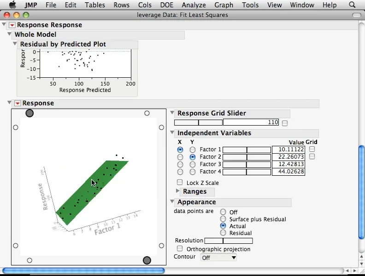This screenshot has height=276, width=365.
Task: Collapse the Whole Model section
Action: (x=9, y=34)
